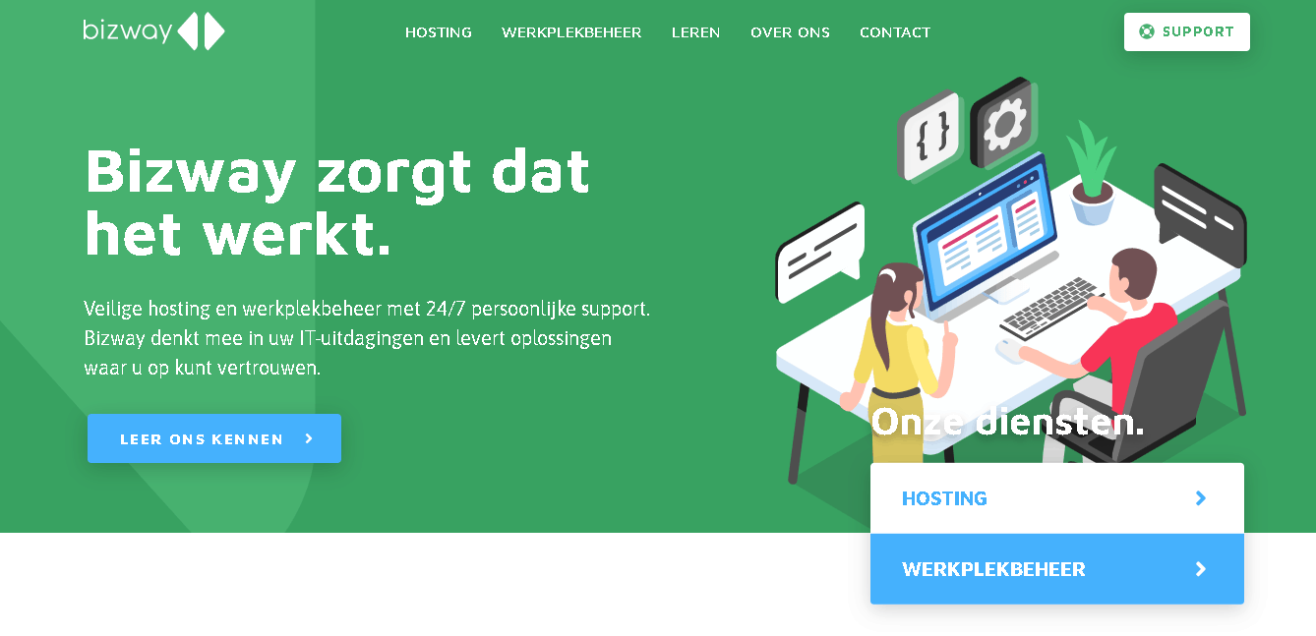Click the double-arrow emblem beside Bizway text
The image size is (1316, 636).
click(x=202, y=30)
